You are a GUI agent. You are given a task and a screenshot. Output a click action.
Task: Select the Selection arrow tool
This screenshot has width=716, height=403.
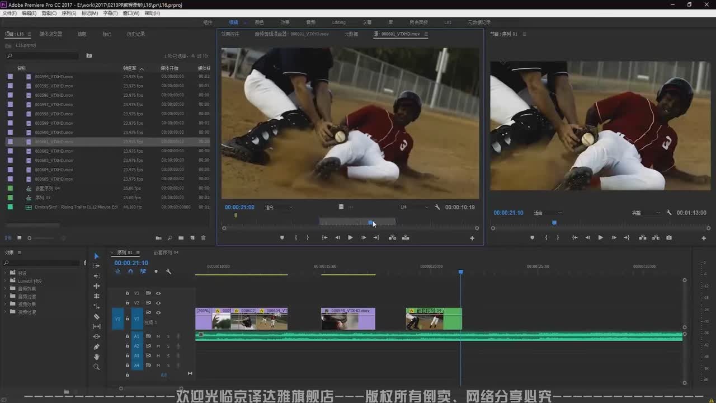pos(96,256)
